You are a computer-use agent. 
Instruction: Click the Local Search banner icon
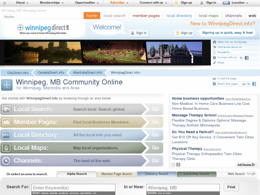click(x=6, y=109)
